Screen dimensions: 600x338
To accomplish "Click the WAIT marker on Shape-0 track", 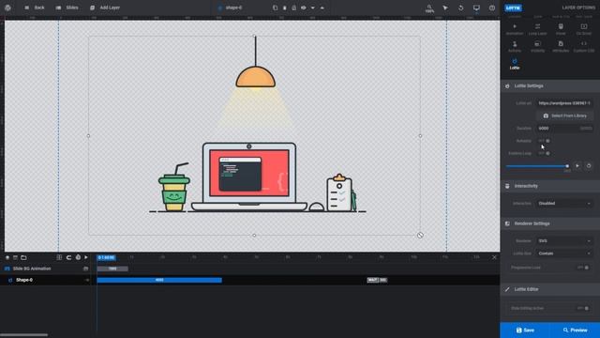I will coord(372,280).
